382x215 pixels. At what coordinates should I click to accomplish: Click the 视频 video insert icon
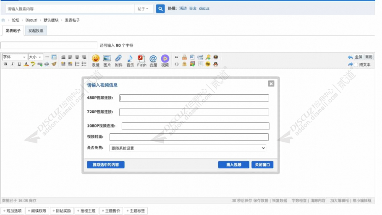click(165, 61)
